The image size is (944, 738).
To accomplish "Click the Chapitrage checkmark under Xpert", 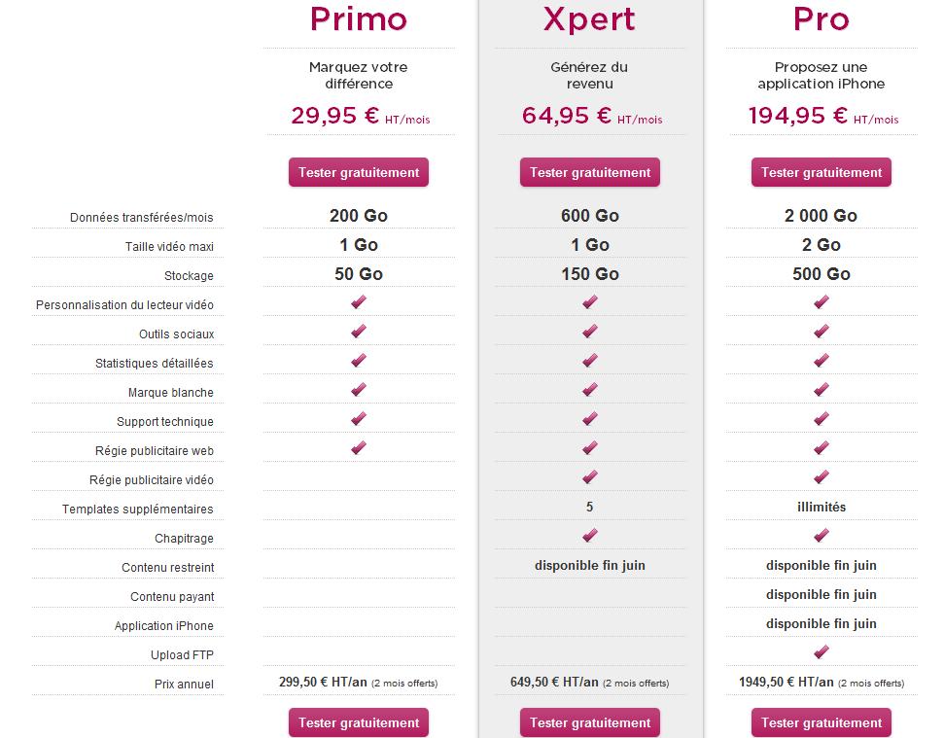I will click(589, 536).
